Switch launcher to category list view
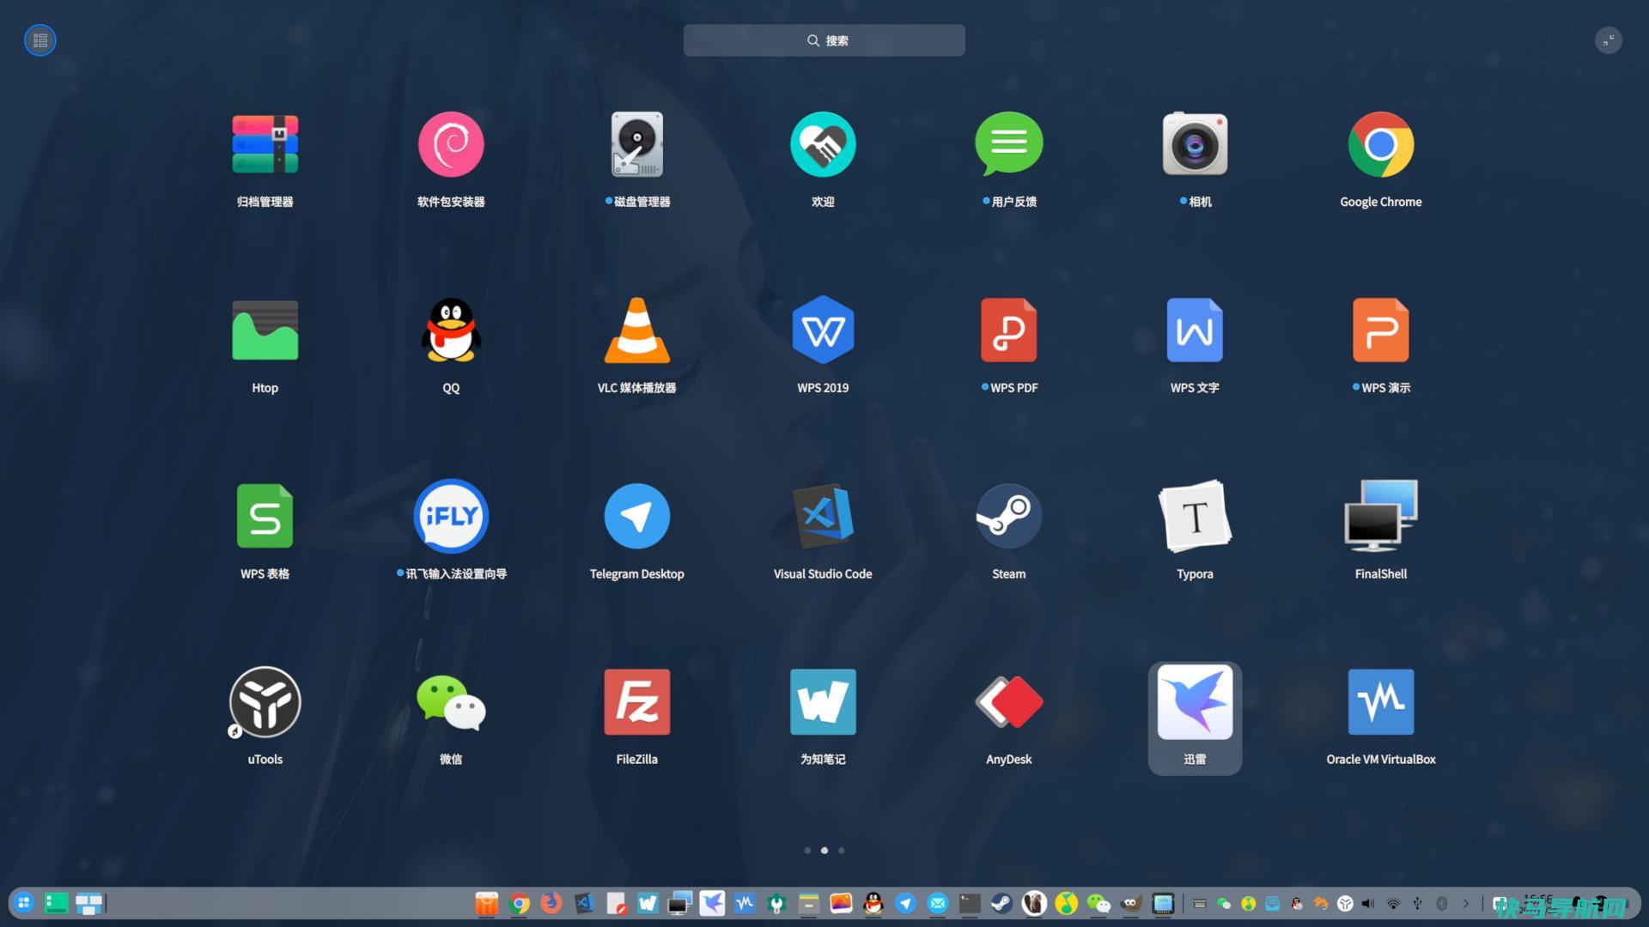Image resolution: width=1649 pixels, height=927 pixels. 40,40
